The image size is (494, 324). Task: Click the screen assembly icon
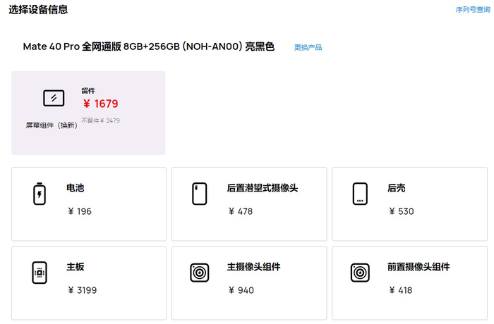[x=54, y=98]
